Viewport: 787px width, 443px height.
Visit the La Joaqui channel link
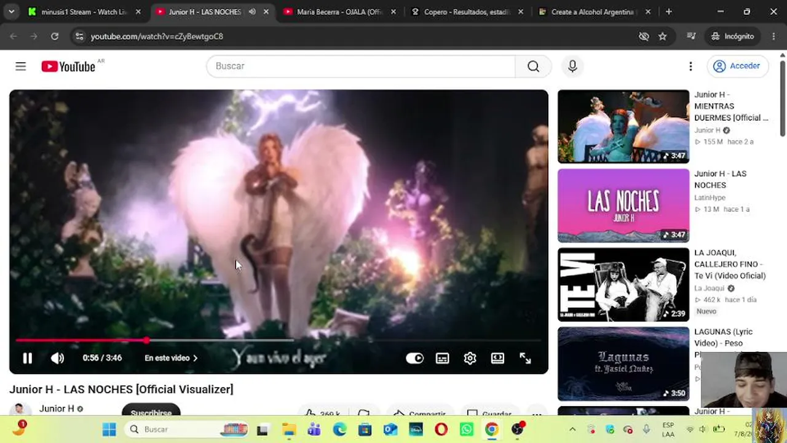[710, 288]
